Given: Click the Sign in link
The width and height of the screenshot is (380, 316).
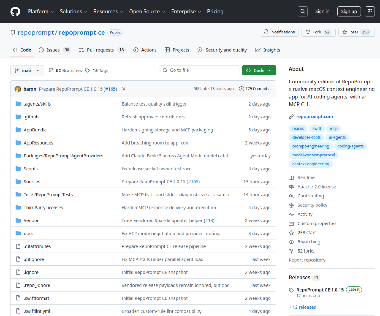Looking at the screenshot, I should coord(322,11).
